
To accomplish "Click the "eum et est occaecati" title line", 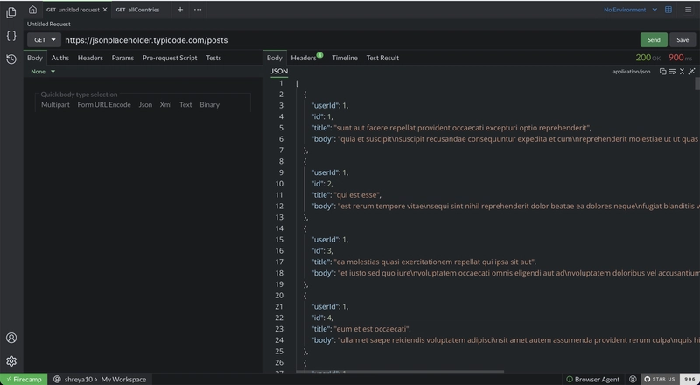I will (x=360, y=329).
